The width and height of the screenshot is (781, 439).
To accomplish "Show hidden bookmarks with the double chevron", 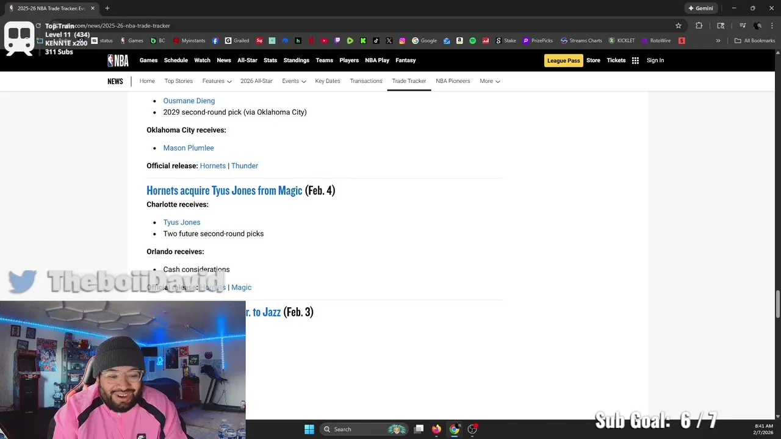I will pyautogui.click(x=718, y=41).
